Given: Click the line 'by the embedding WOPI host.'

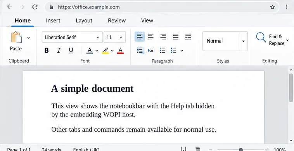Looking at the screenshot, I should coord(93,115).
